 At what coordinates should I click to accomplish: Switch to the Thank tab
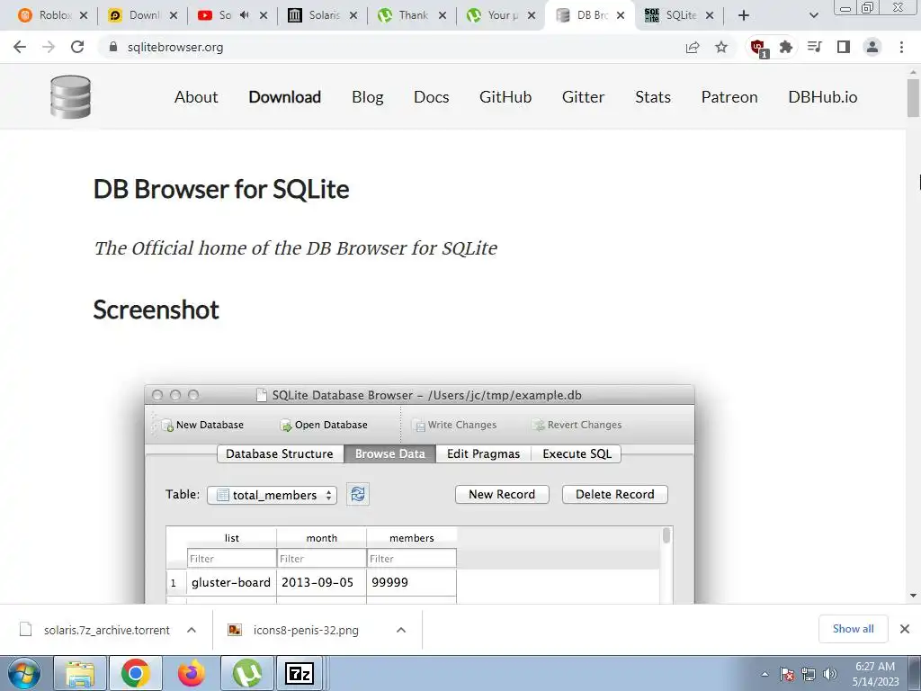pos(412,15)
